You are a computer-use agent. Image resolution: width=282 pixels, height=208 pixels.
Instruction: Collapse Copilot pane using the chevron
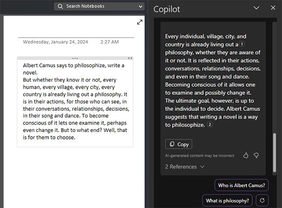pyautogui.click(x=257, y=8)
